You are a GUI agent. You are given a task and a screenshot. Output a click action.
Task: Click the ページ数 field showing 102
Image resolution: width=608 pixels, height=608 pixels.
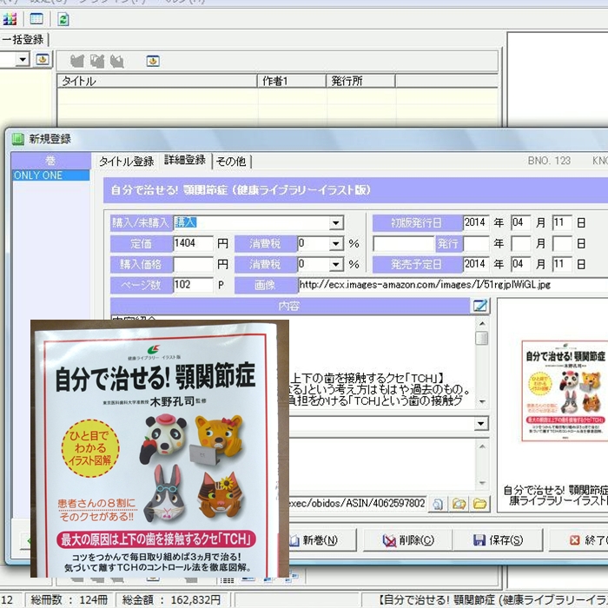[x=193, y=285]
